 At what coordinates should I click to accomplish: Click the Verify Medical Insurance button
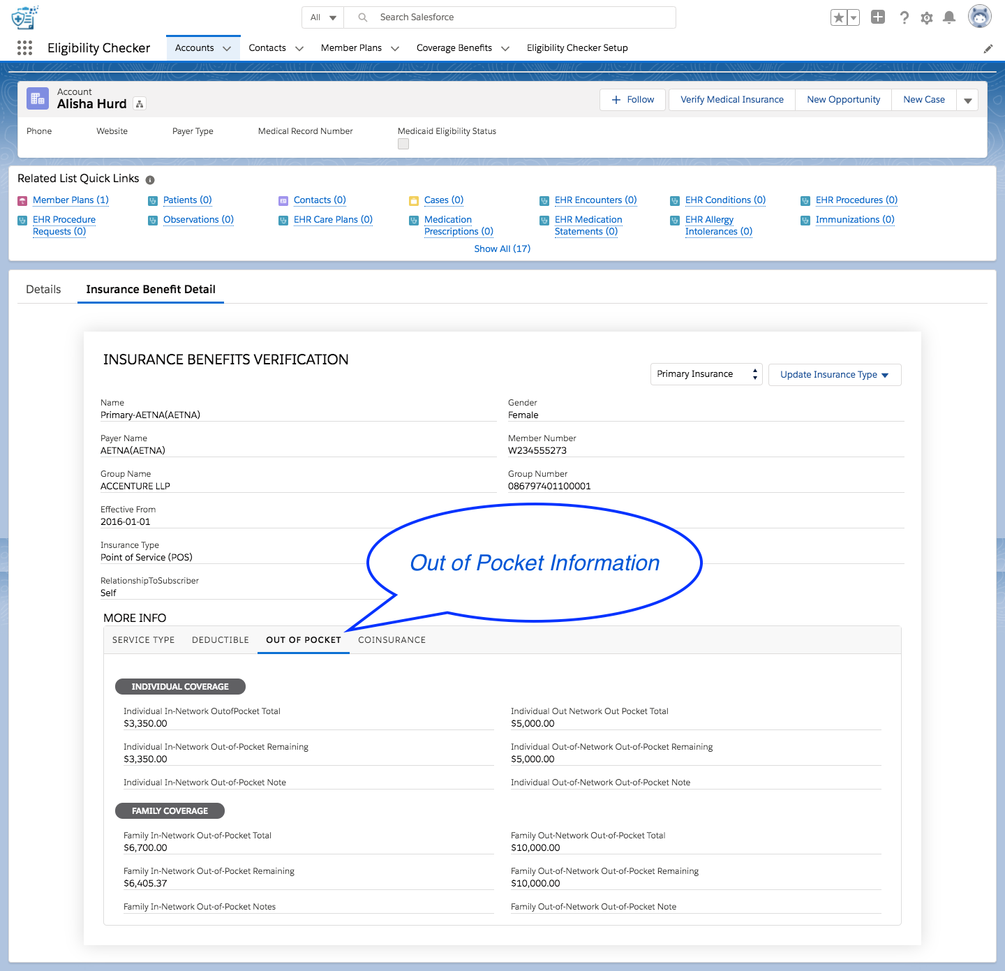[x=731, y=99]
